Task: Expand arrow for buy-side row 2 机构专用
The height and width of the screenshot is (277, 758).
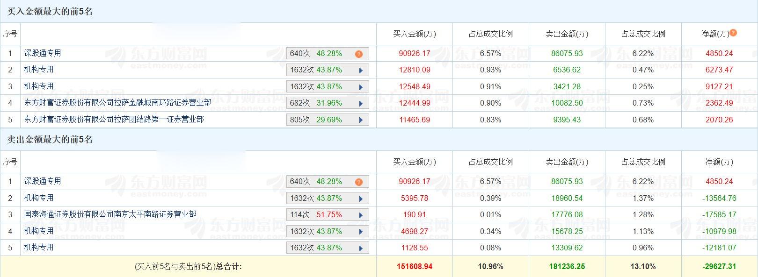Action: pyautogui.click(x=361, y=71)
